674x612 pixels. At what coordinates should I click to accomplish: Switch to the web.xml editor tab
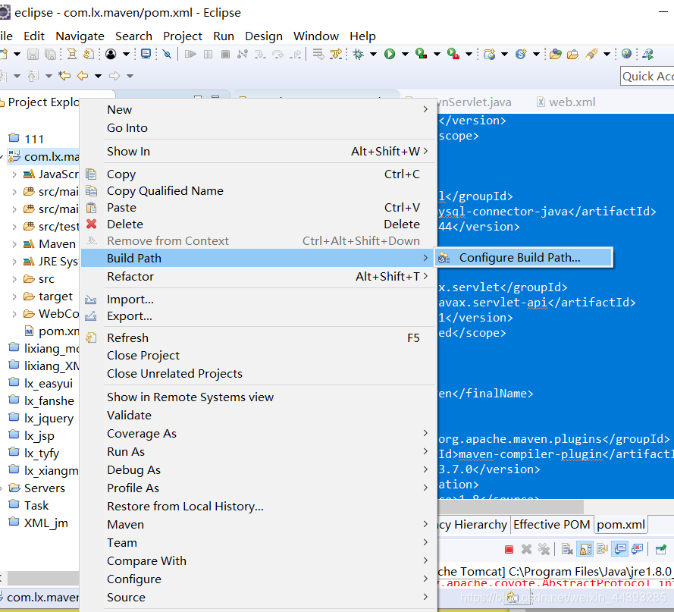click(x=566, y=102)
